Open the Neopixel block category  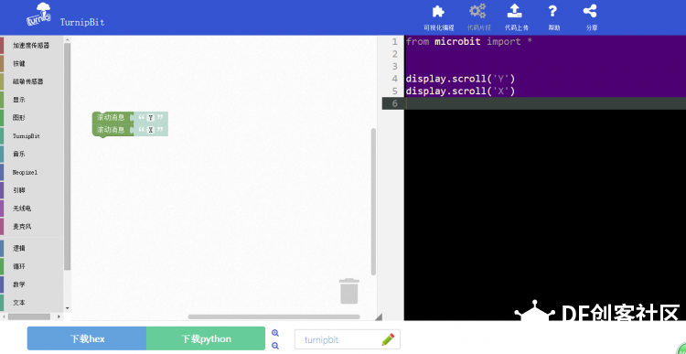coord(31,172)
